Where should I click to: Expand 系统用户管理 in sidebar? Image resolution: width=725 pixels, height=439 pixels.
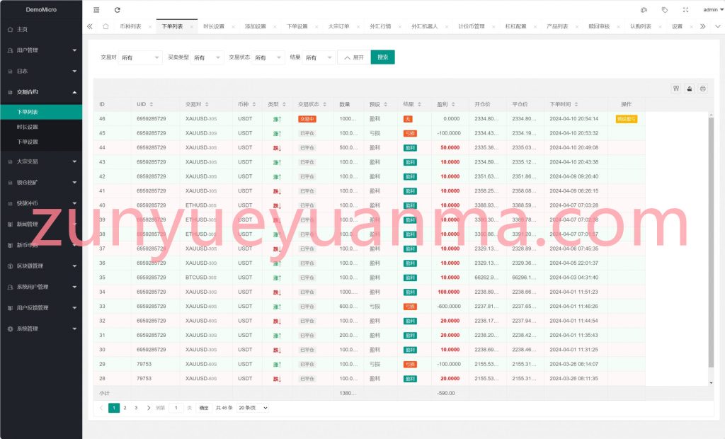[41, 287]
